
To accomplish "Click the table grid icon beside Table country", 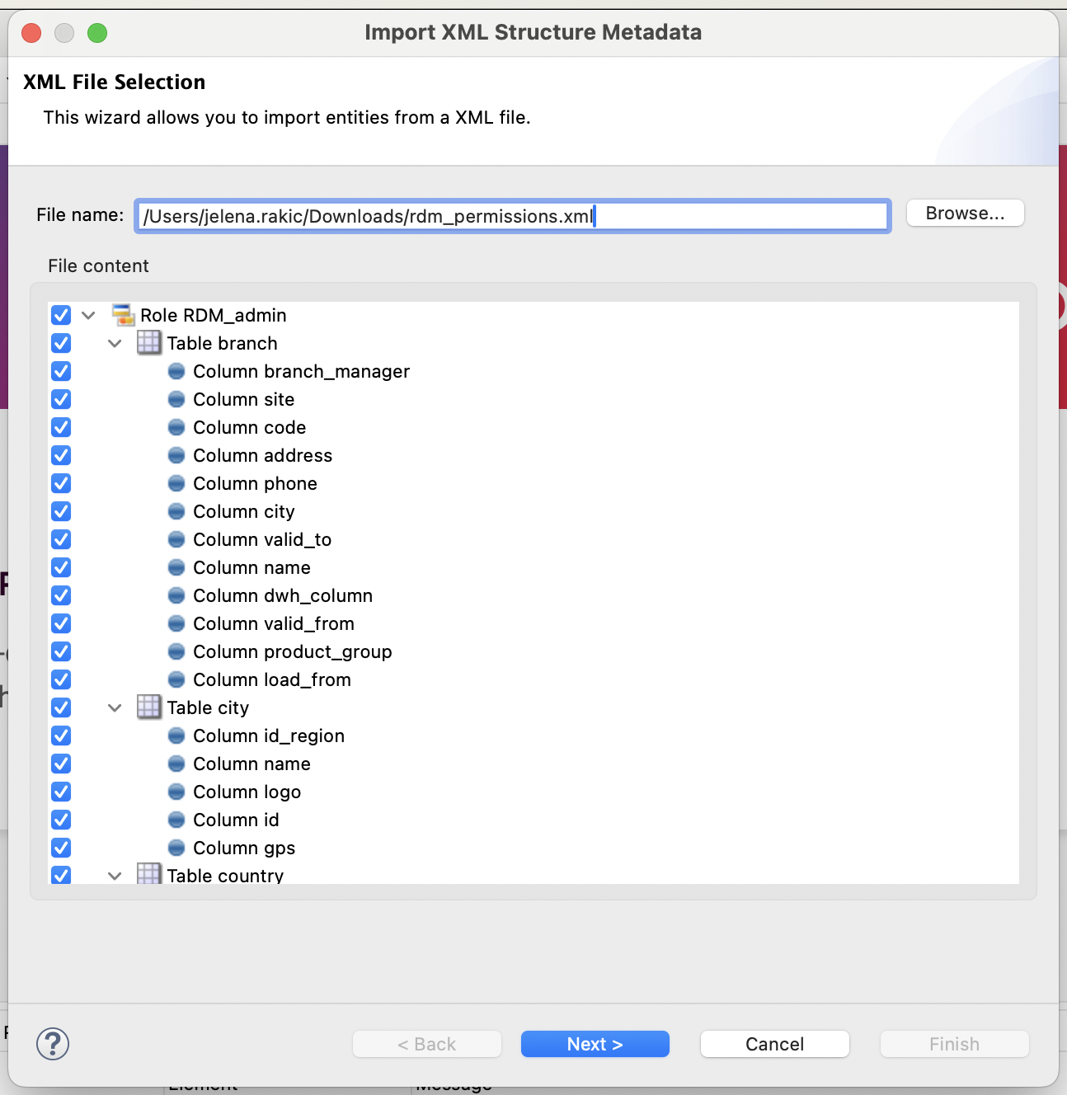I will (149, 875).
